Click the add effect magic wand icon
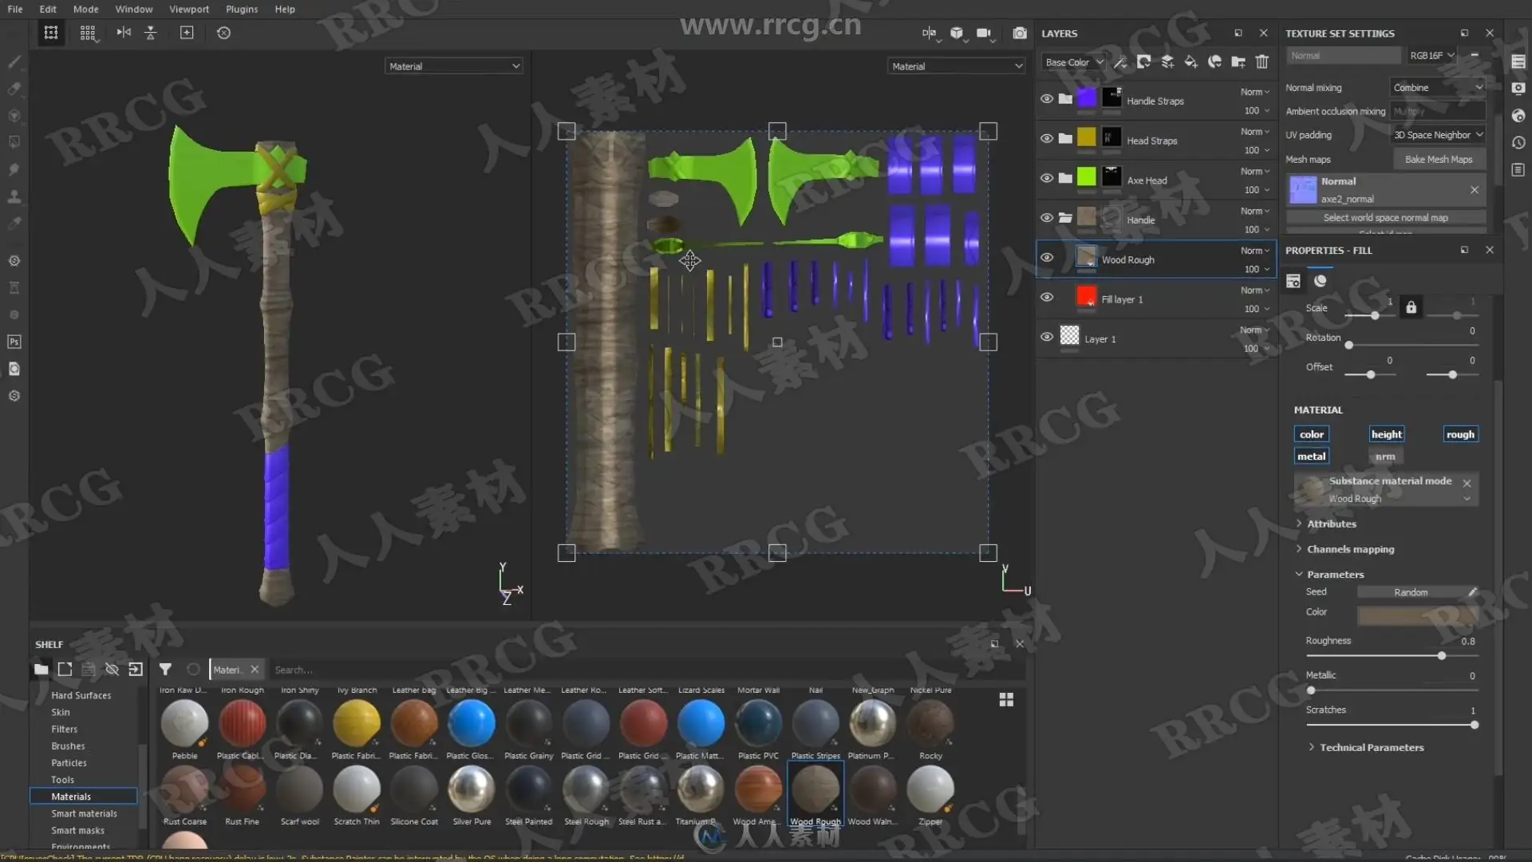Screen dimensions: 1532x862 pyautogui.click(x=1120, y=62)
